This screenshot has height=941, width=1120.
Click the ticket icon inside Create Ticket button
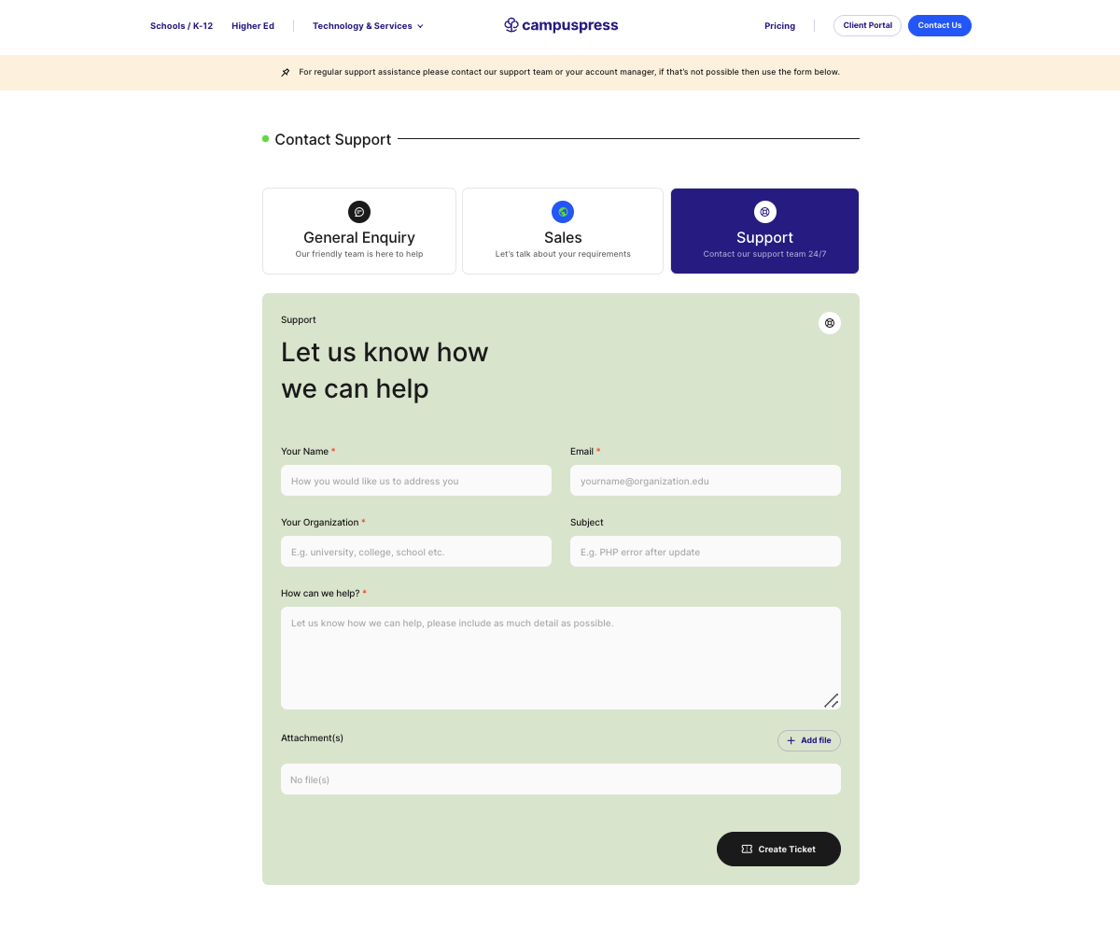(747, 849)
